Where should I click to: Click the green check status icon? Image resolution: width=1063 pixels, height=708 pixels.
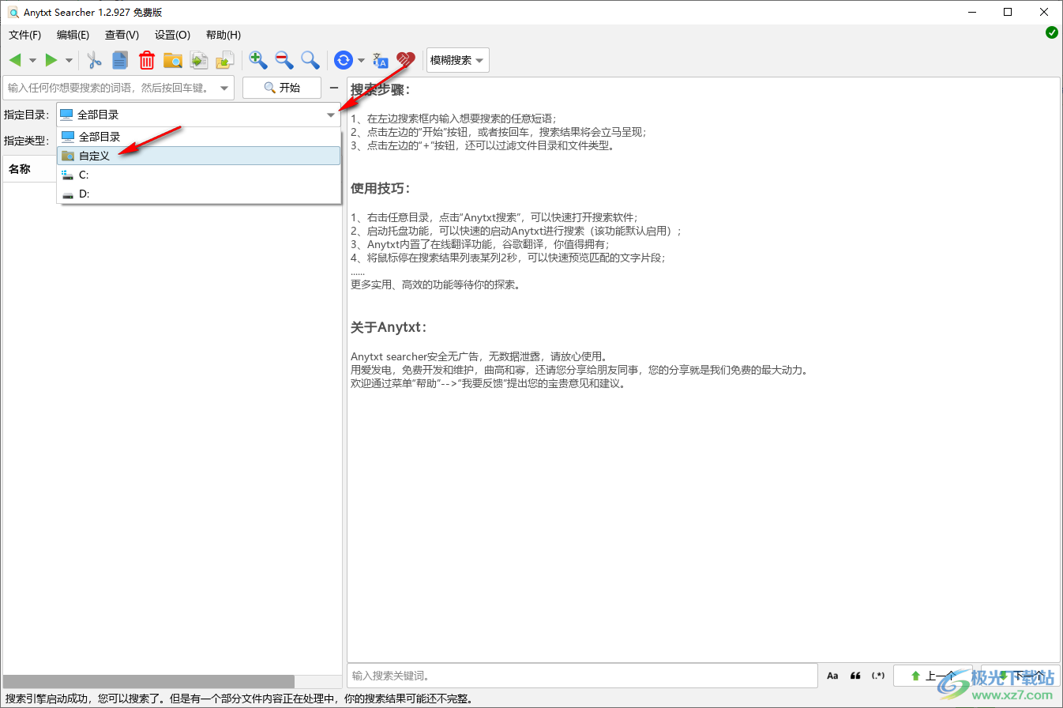(1051, 32)
